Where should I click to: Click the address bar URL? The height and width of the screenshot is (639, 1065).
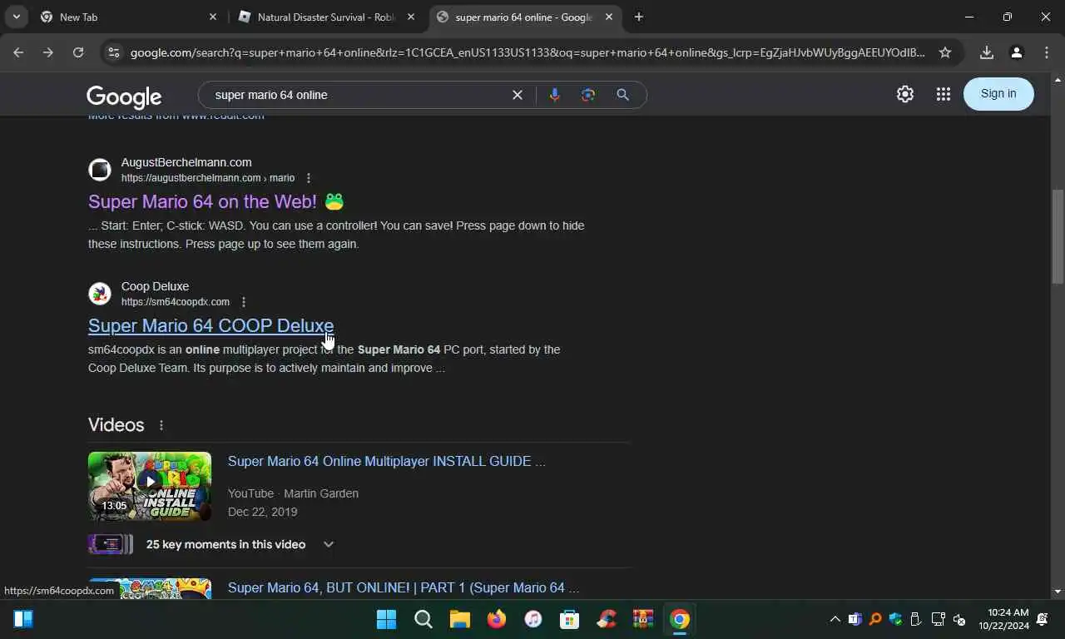(528, 52)
